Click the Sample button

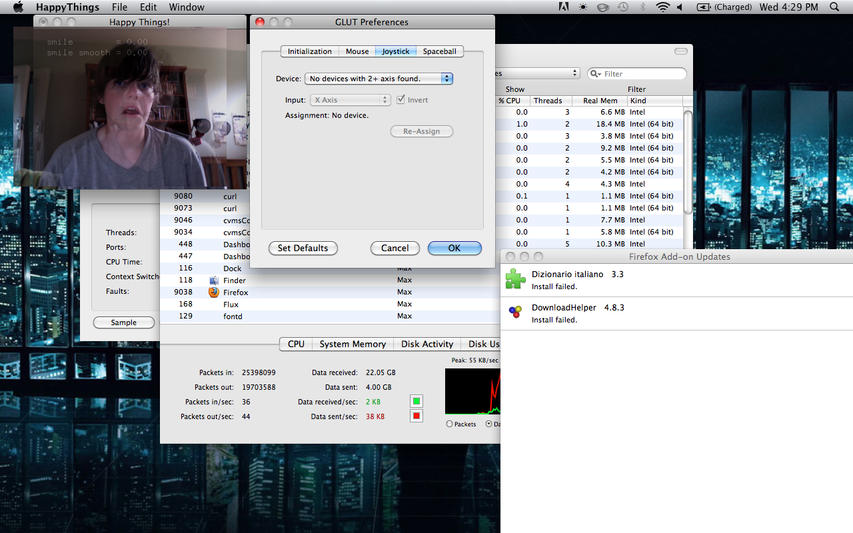point(124,322)
